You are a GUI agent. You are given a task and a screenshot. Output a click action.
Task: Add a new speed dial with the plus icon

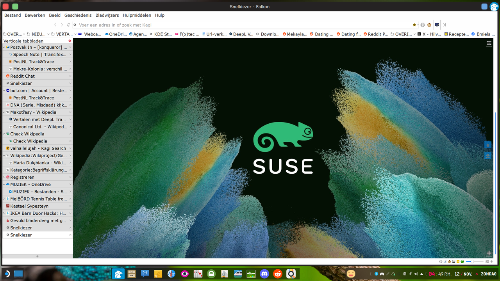pyautogui.click(x=489, y=253)
